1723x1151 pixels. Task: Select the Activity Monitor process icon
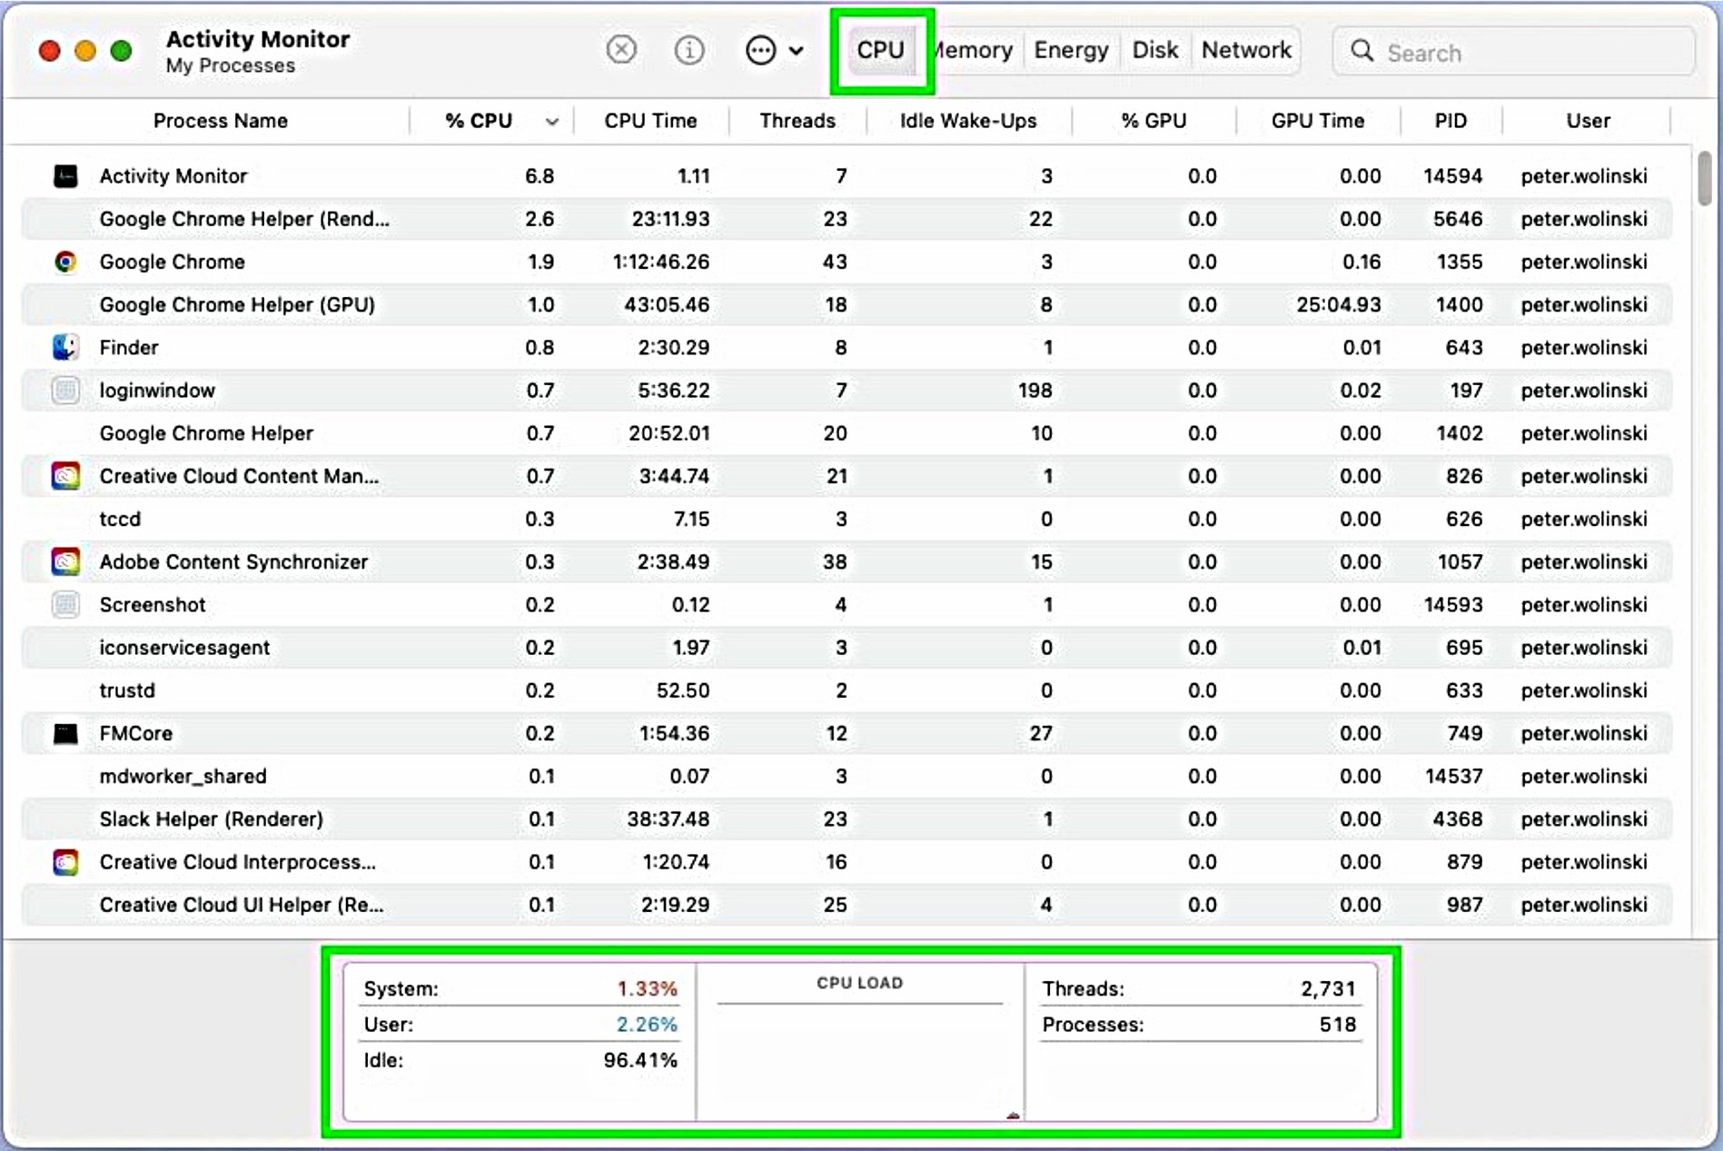(x=65, y=176)
